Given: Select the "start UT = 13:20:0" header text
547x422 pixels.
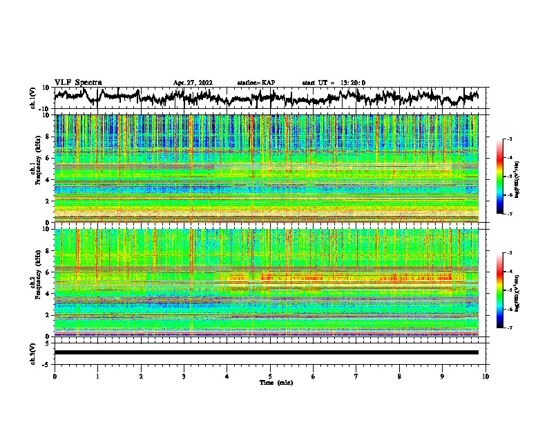Looking at the screenshot, I should point(334,83).
